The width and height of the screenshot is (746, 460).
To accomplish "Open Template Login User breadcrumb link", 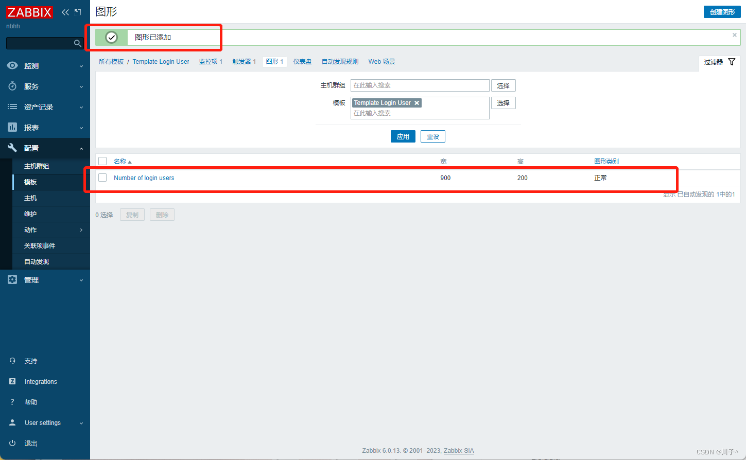I will 161,61.
